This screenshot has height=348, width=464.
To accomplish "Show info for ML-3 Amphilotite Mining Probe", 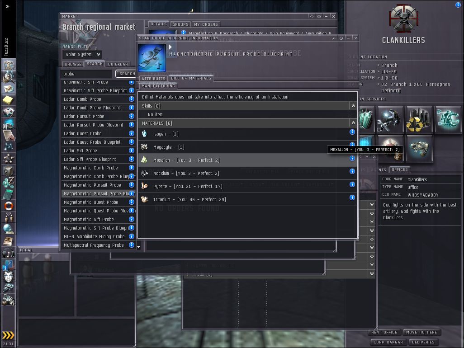I will (x=132, y=236).
